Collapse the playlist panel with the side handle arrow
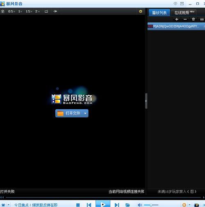The image size is (205, 207). coord(146,101)
